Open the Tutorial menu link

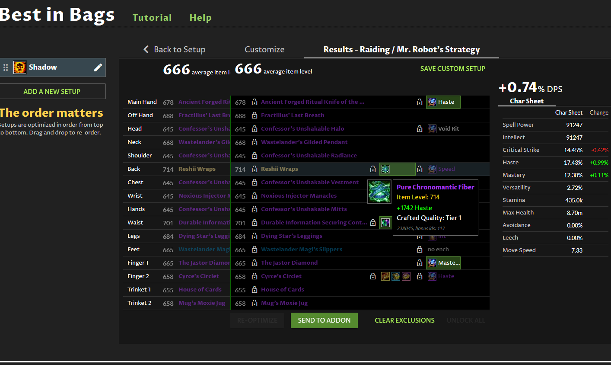click(152, 18)
